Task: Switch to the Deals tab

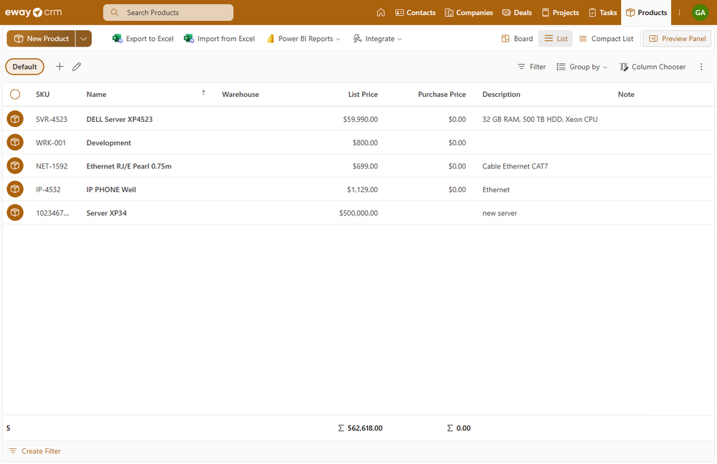Action: pyautogui.click(x=517, y=12)
